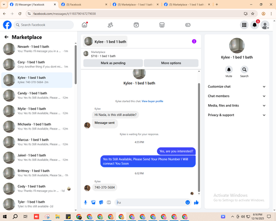Screen dimensions: 276x221
Task: Switch to the third tab, first Marketplace tab
Action: pyautogui.click(x=136, y=4)
